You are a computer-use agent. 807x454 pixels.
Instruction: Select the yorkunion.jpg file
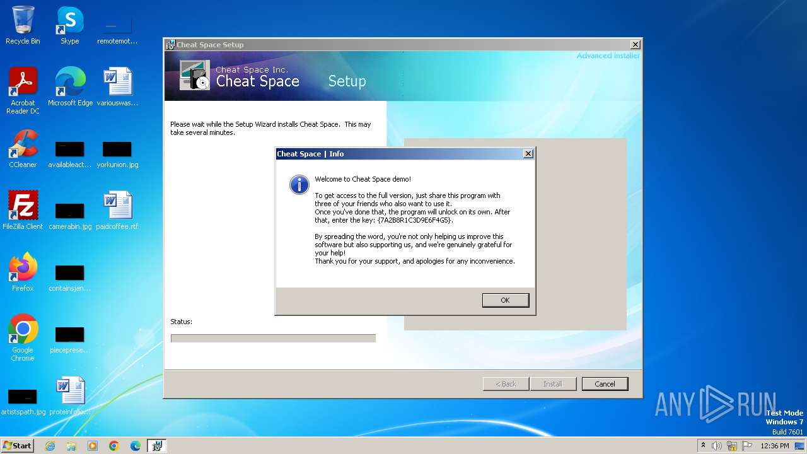[x=117, y=154]
